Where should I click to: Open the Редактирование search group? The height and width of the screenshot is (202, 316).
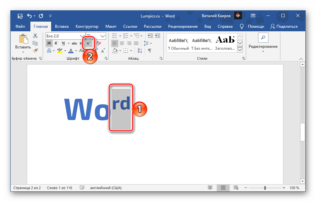[263, 43]
